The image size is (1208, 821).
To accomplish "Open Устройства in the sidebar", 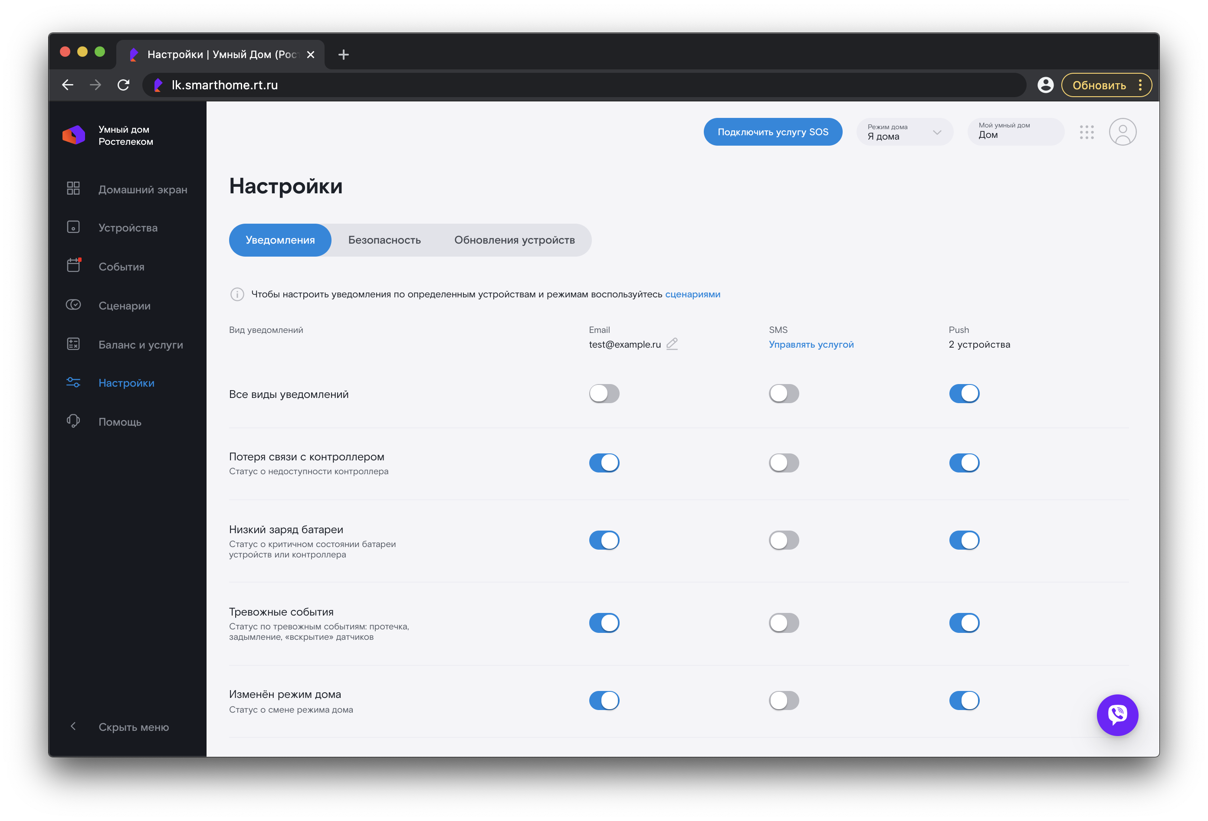I will pyautogui.click(x=128, y=228).
